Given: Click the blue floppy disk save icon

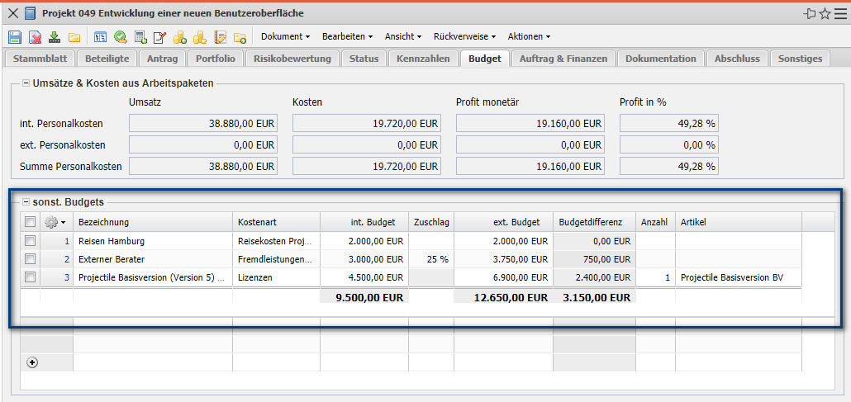Looking at the screenshot, I should pos(14,37).
